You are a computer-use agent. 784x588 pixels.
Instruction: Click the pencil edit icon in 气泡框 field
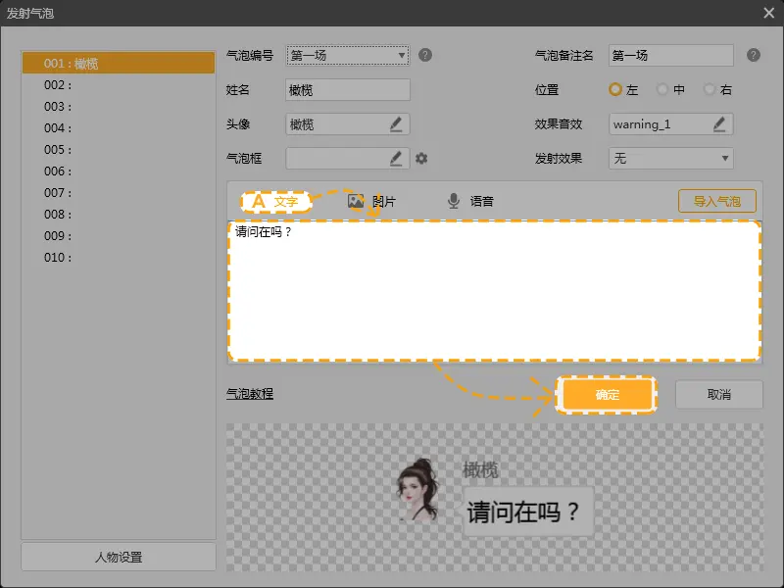[x=396, y=158]
